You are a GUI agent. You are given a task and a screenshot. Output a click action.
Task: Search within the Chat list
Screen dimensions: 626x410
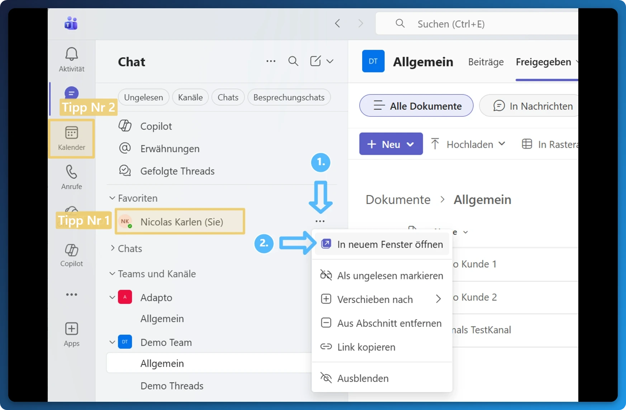click(x=293, y=61)
